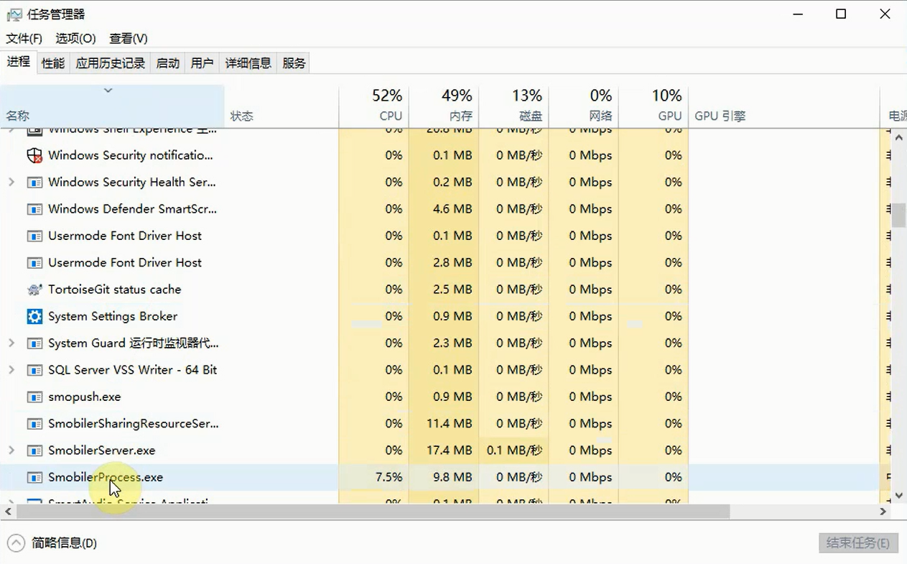The image size is (907, 564).
Task: Sort by the 网络 column header
Action: pos(583,106)
